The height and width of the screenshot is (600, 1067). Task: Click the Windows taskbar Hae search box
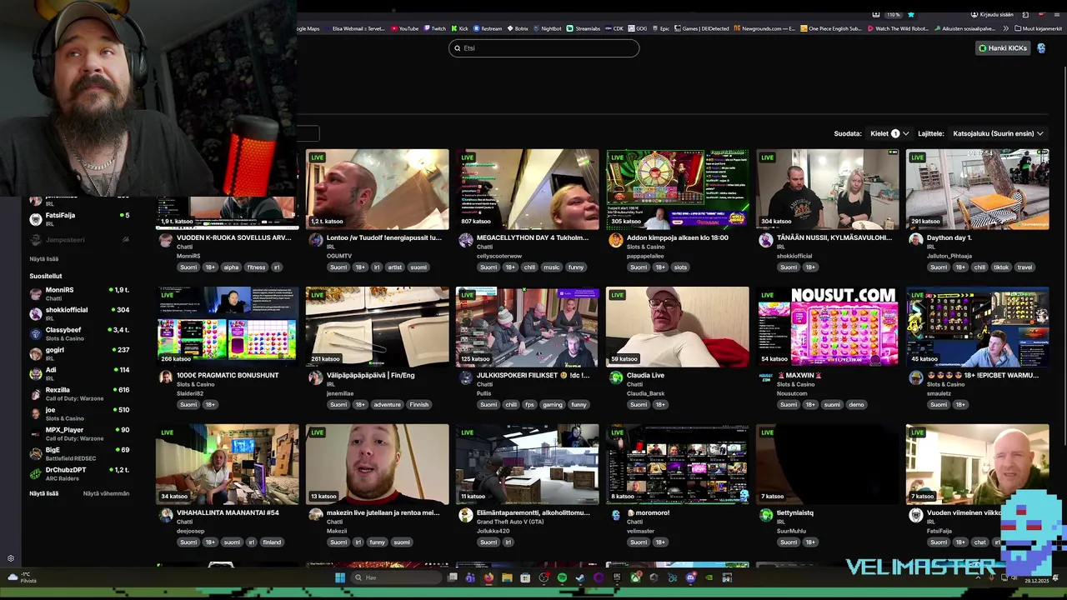[396, 577]
